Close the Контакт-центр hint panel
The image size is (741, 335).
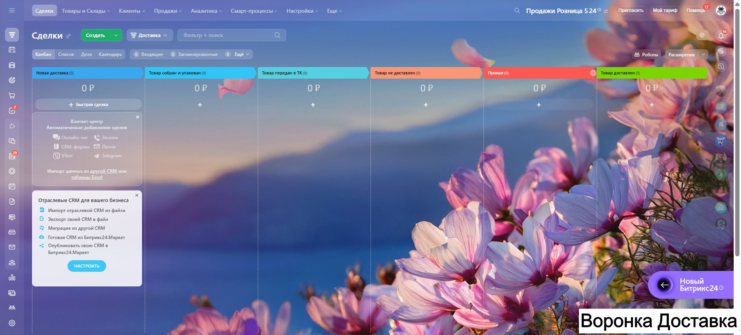[137, 117]
